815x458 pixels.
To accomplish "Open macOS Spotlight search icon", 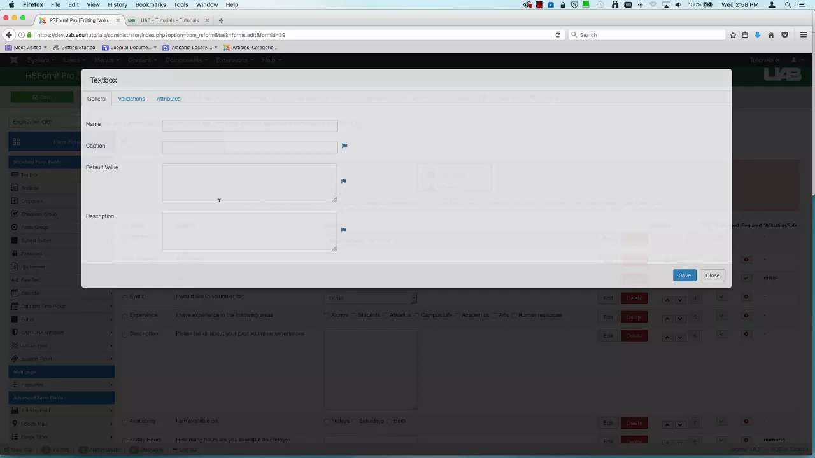I will coord(788,4).
